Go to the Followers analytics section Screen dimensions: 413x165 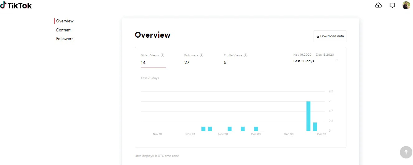[65, 39]
